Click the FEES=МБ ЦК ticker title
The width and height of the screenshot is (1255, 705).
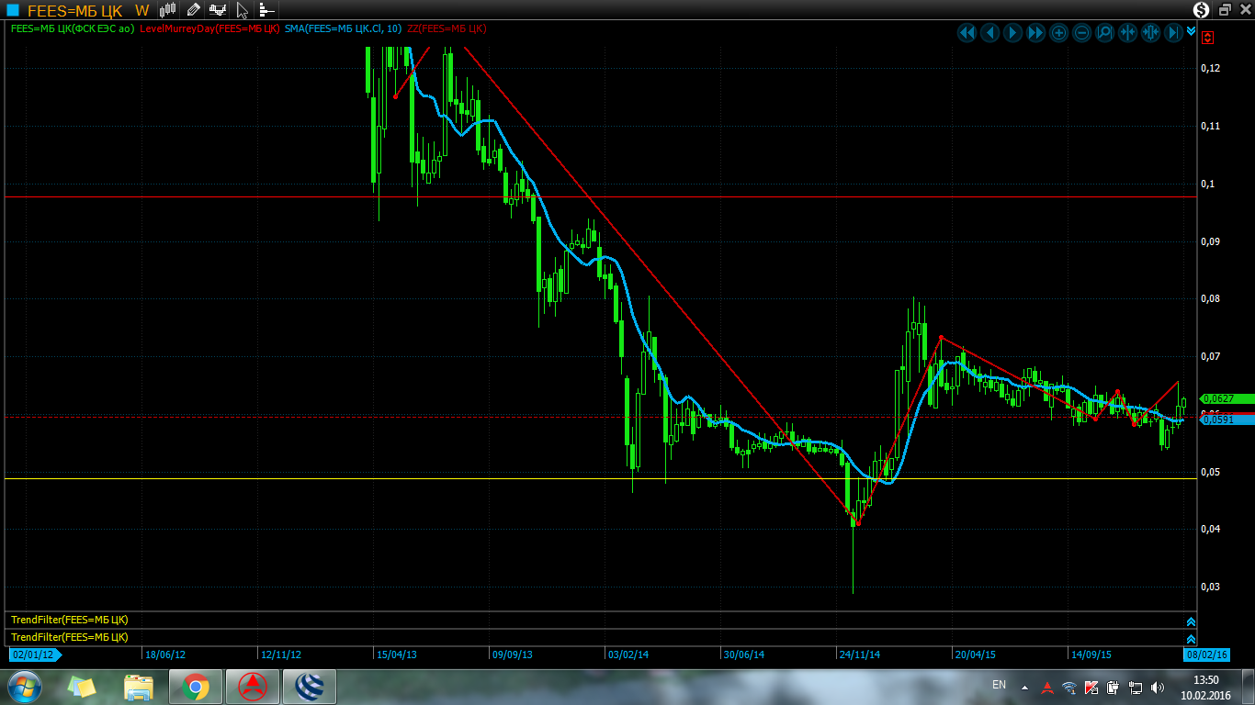(77, 10)
